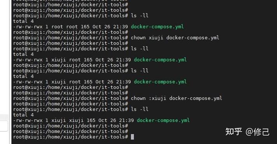Click '-rw-rw-rwx' permissions on the 'root root' line
This screenshot has height=144, width=277.
click(28, 27)
